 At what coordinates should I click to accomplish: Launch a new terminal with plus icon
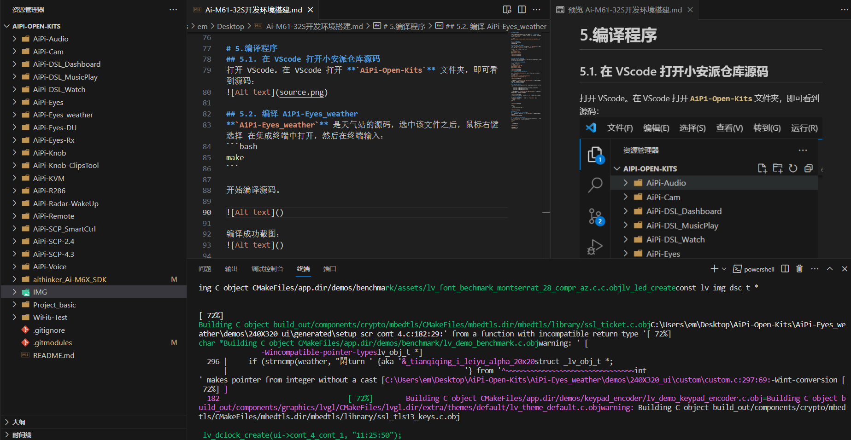coord(714,269)
